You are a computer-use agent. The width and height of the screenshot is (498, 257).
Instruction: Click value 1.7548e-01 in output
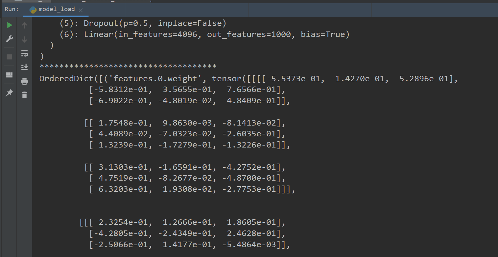[x=123, y=123]
